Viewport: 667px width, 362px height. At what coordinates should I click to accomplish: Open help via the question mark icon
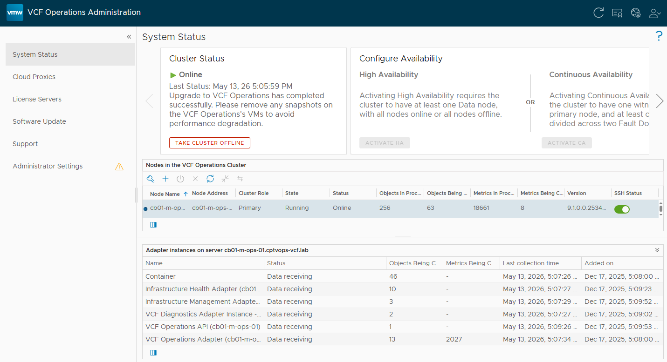(x=659, y=36)
